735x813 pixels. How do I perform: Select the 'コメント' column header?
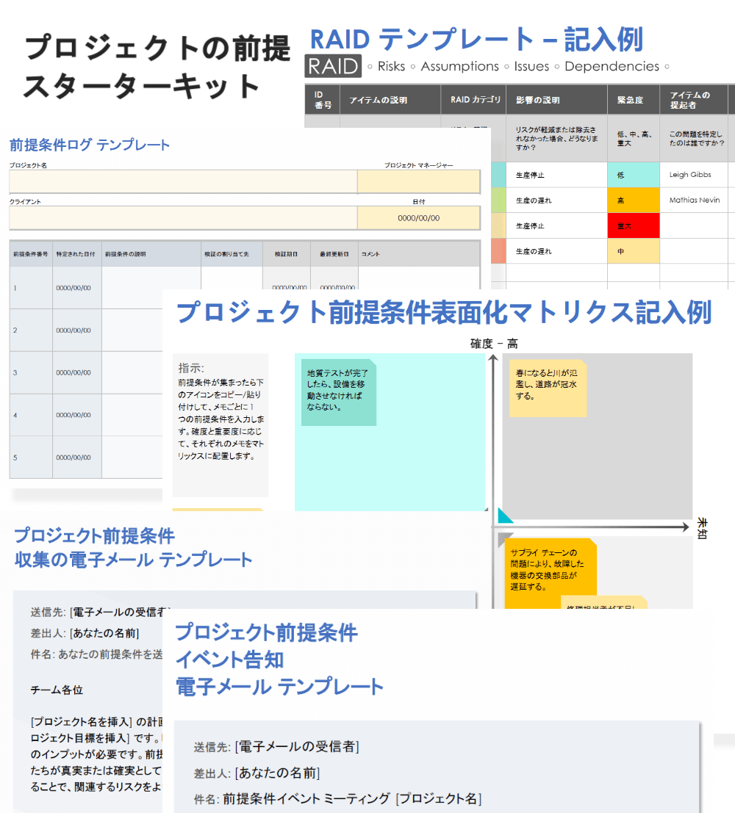(419, 254)
